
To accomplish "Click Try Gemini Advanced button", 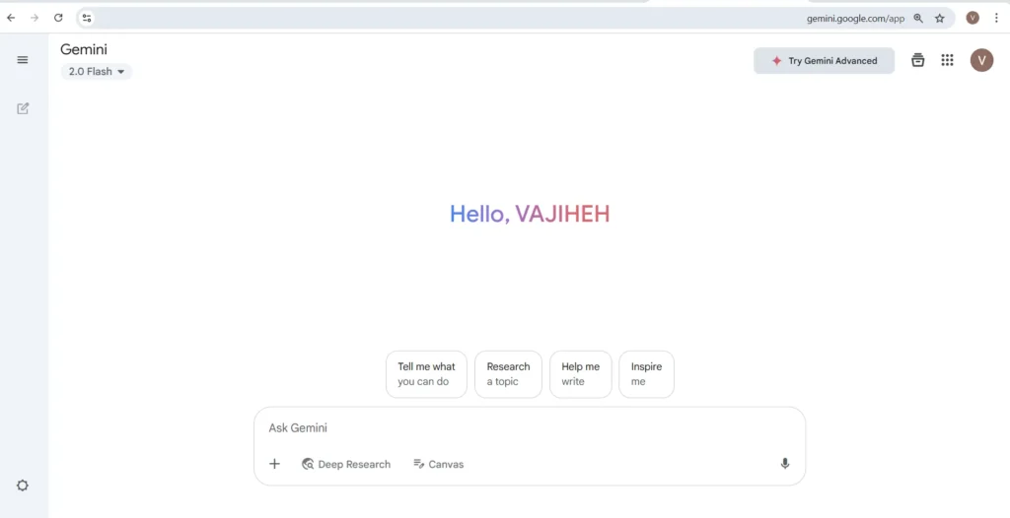I will pos(824,60).
